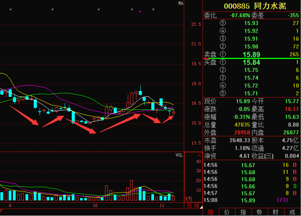
Task: Select the 14:56 trade with volume 16
Action: pyautogui.click(x=251, y=165)
